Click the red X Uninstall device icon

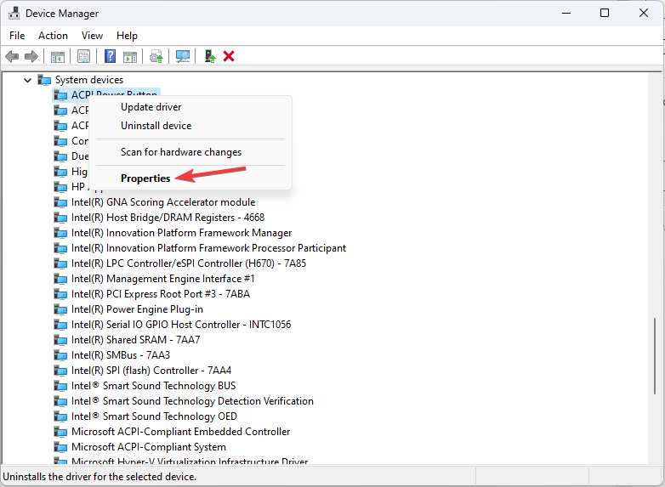tap(229, 56)
